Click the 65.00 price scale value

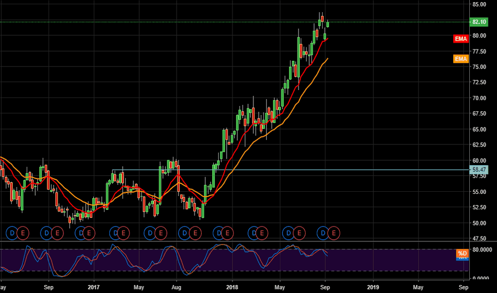[479, 129]
